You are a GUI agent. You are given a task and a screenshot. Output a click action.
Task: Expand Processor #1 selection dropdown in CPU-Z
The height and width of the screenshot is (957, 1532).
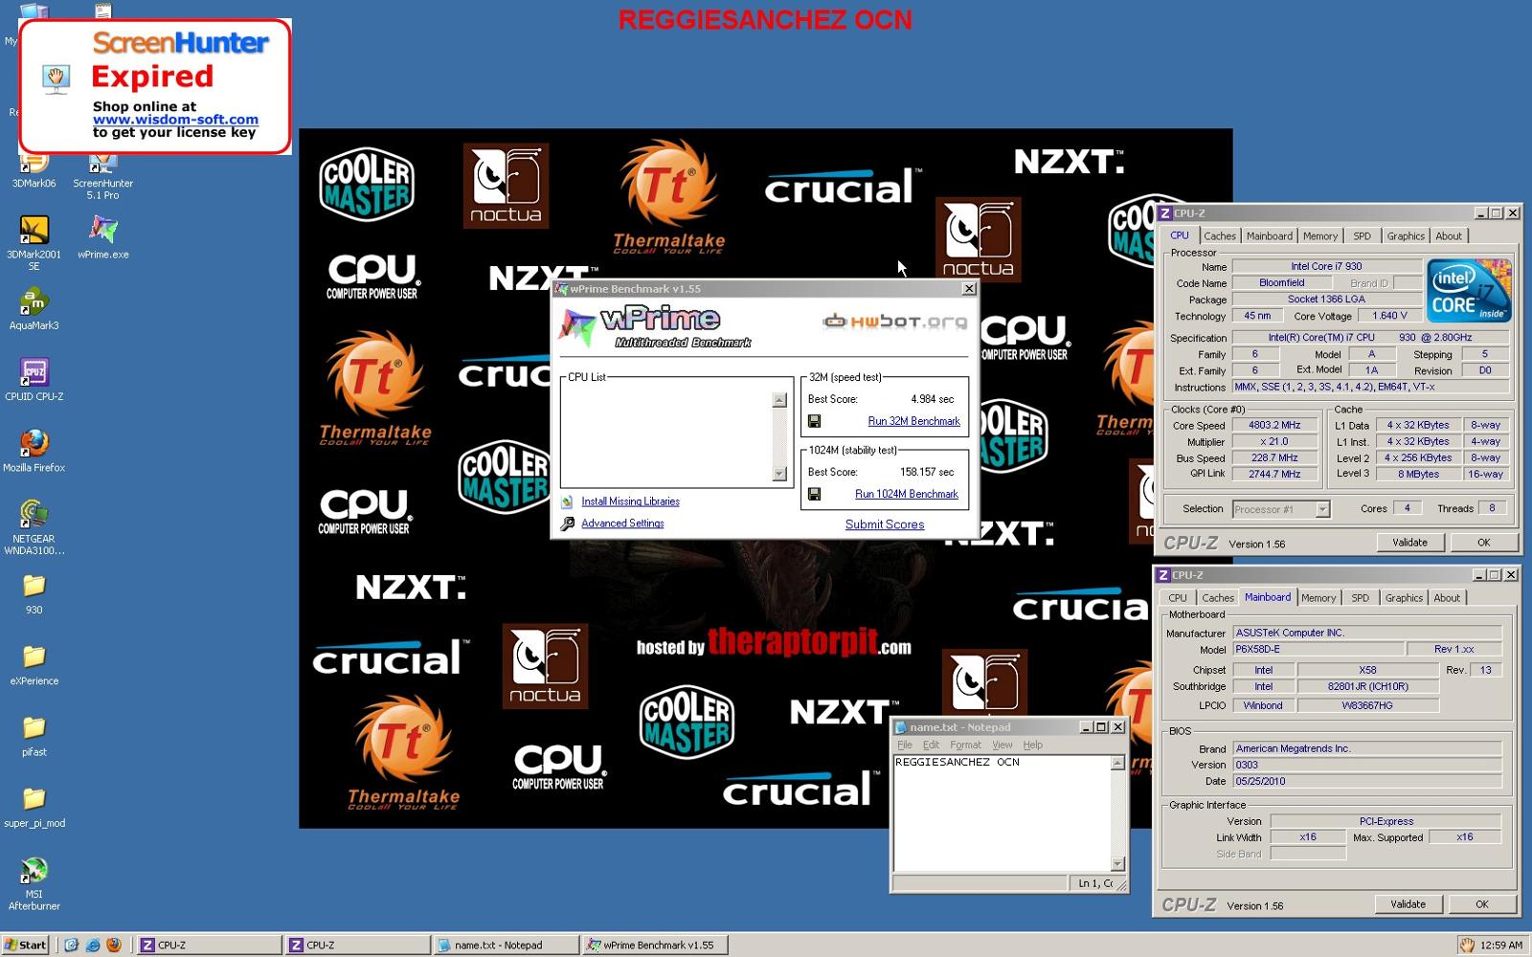pyautogui.click(x=1321, y=509)
